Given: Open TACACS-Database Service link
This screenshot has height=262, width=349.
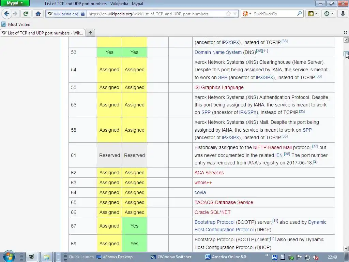Looking at the screenshot, I should (224, 203).
